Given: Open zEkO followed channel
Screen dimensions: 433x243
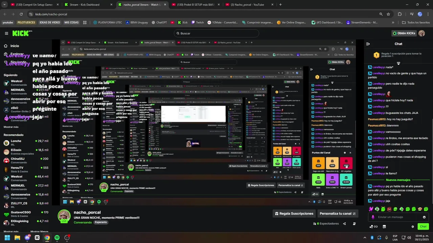Looking at the screenshot, I should coord(26,109).
